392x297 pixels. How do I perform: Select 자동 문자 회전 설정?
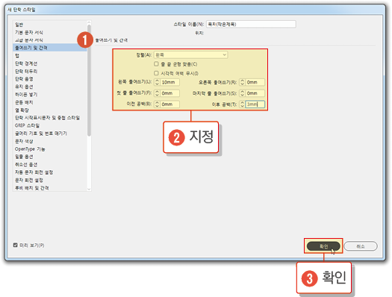point(34,172)
